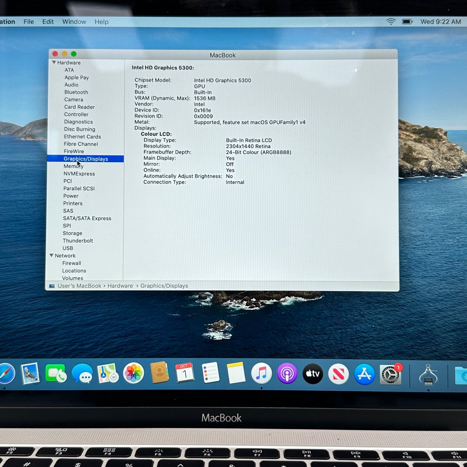Open the Window menu

[74, 22]
